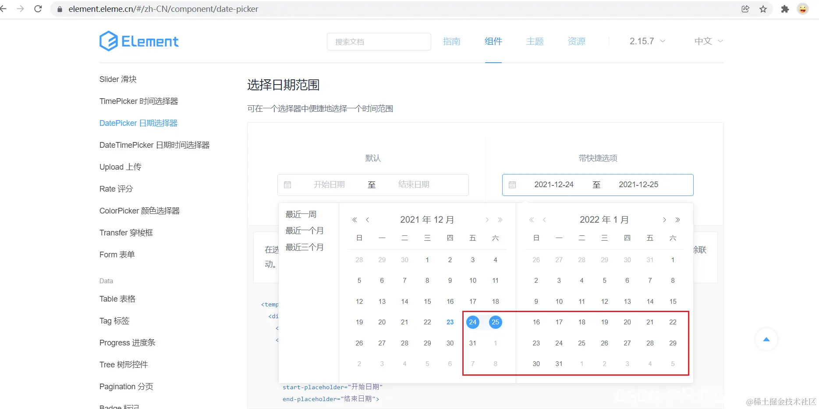Select day 31 in December 2021

click(x=473, y=343)
